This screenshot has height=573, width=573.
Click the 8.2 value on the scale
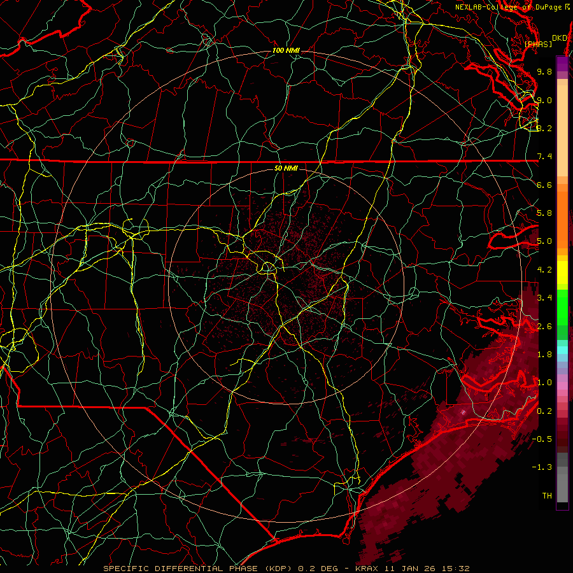pos(544,128)
